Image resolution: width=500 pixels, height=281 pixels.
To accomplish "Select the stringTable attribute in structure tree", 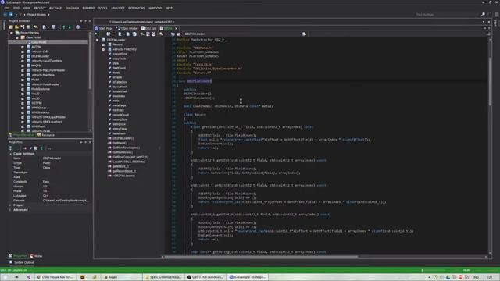I will [120, 129].
